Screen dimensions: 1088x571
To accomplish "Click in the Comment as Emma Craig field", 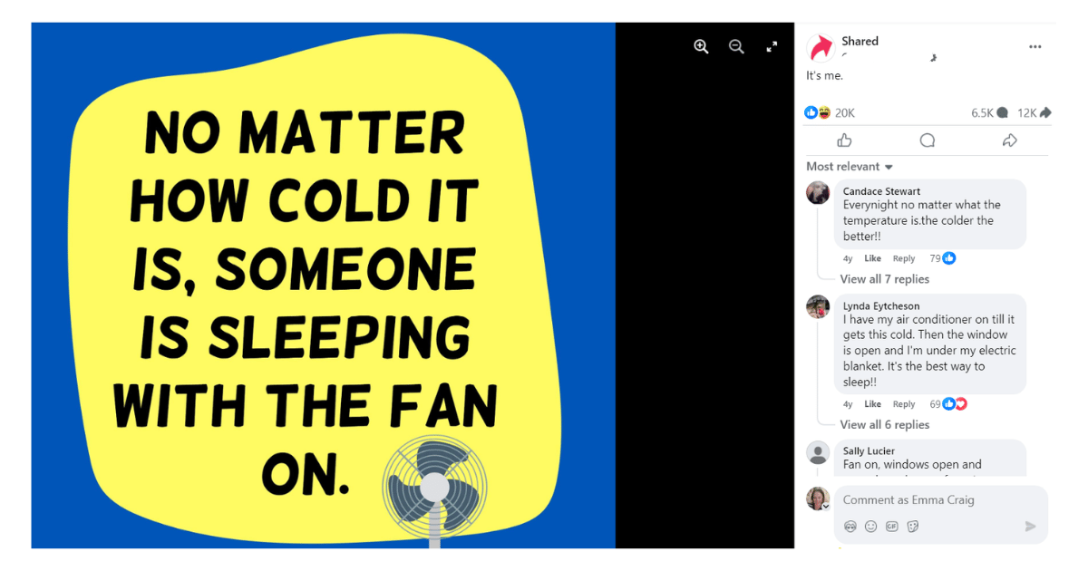I will tap(941, 500).
